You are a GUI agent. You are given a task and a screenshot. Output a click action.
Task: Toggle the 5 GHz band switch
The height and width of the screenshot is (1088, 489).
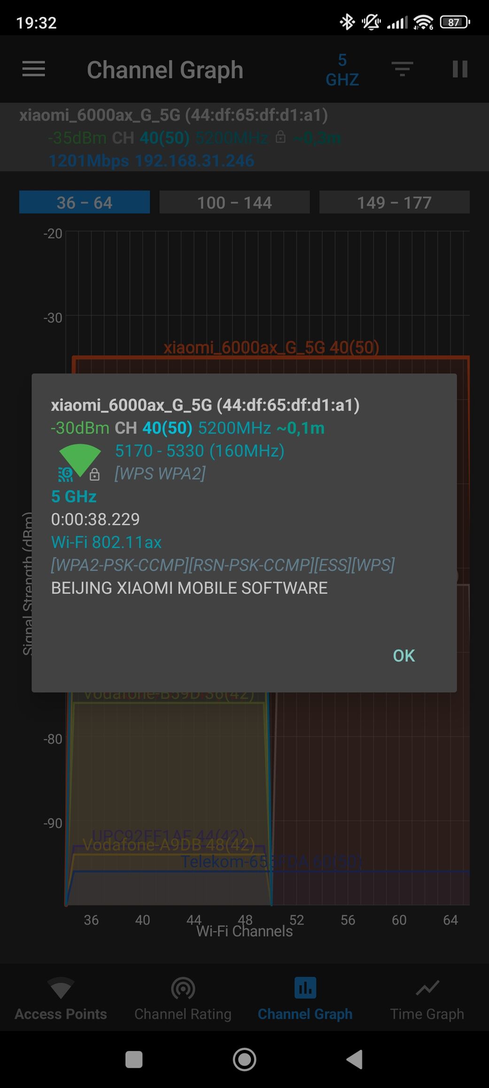tap(342, 70)
